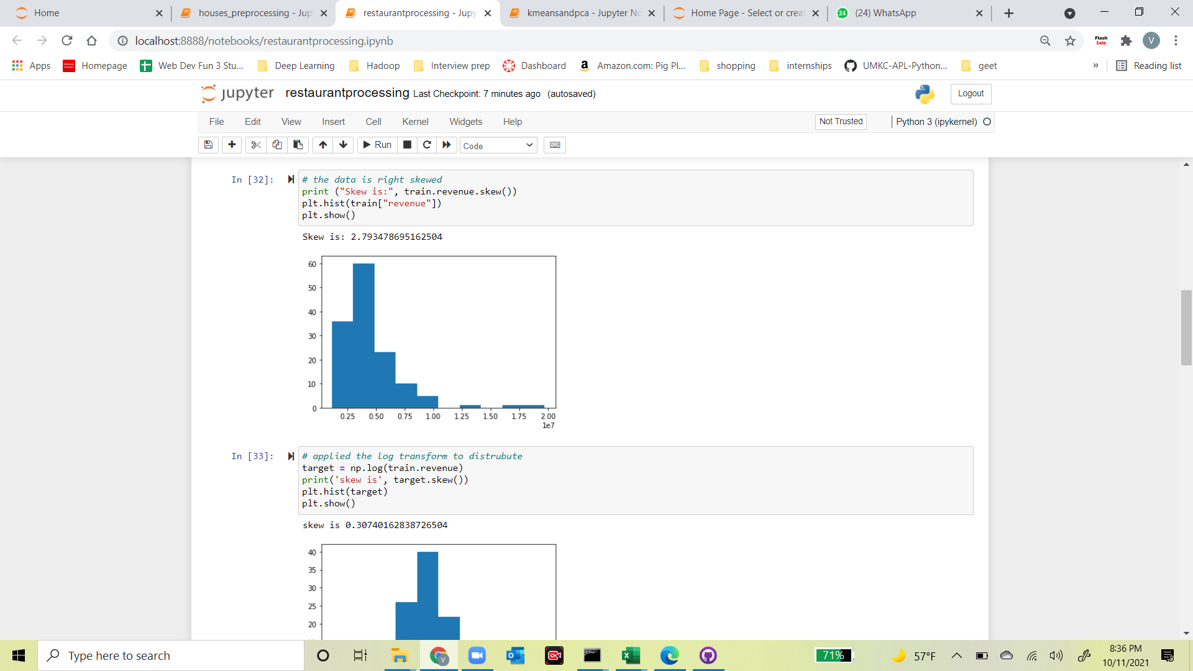Click the Logout button
1193x671 pixels.
(x=970, y=94)
